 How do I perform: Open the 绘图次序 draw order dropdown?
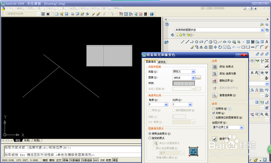click(x=241, y=128)
